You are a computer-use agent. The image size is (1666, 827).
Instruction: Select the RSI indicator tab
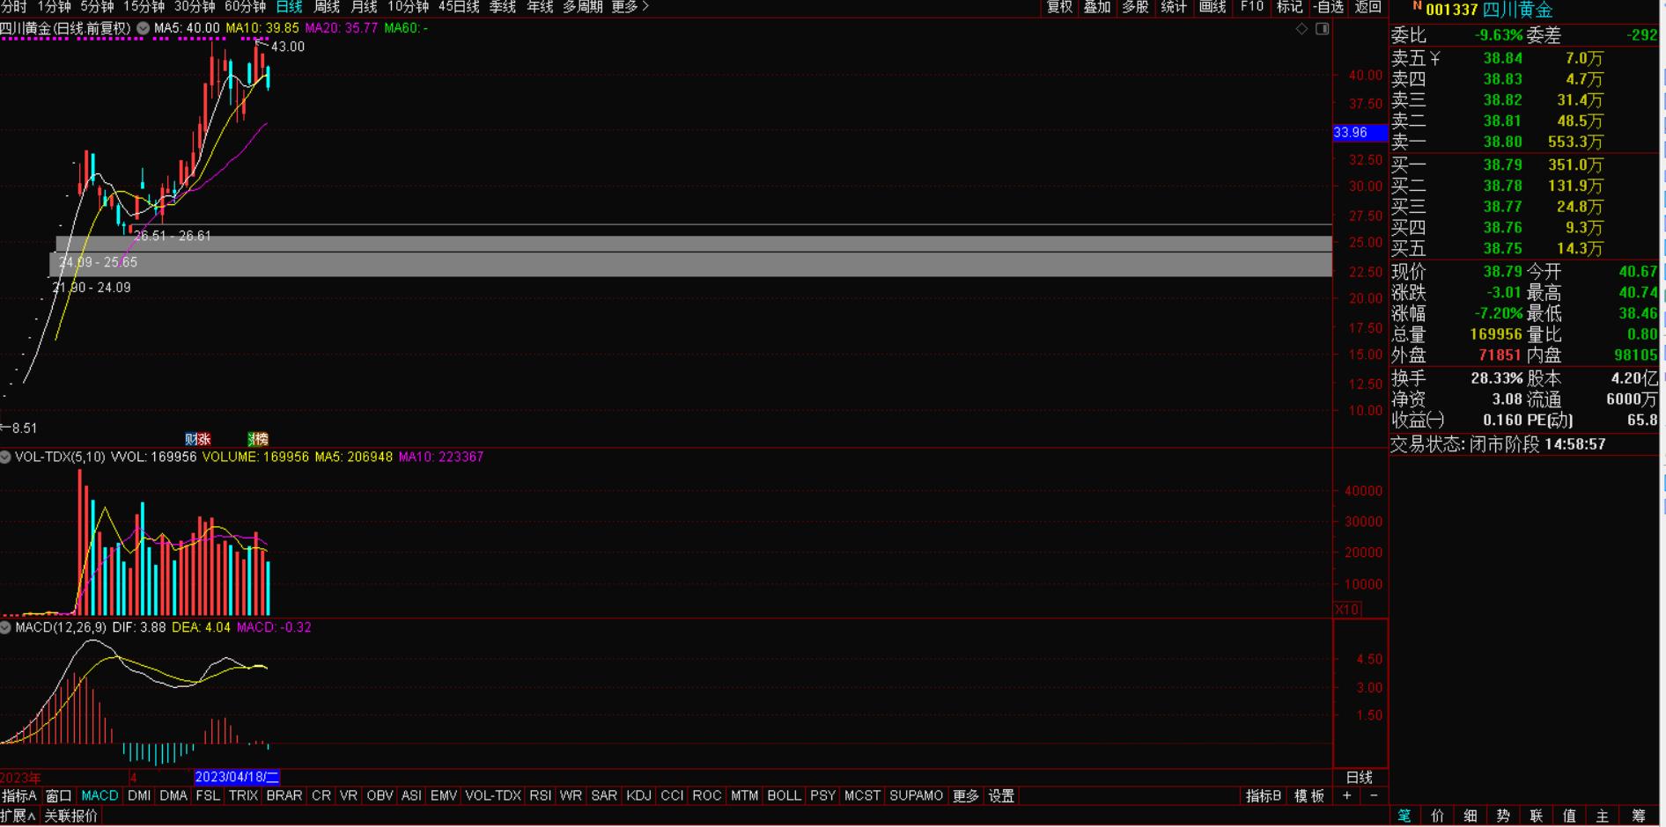click(541, 795)
